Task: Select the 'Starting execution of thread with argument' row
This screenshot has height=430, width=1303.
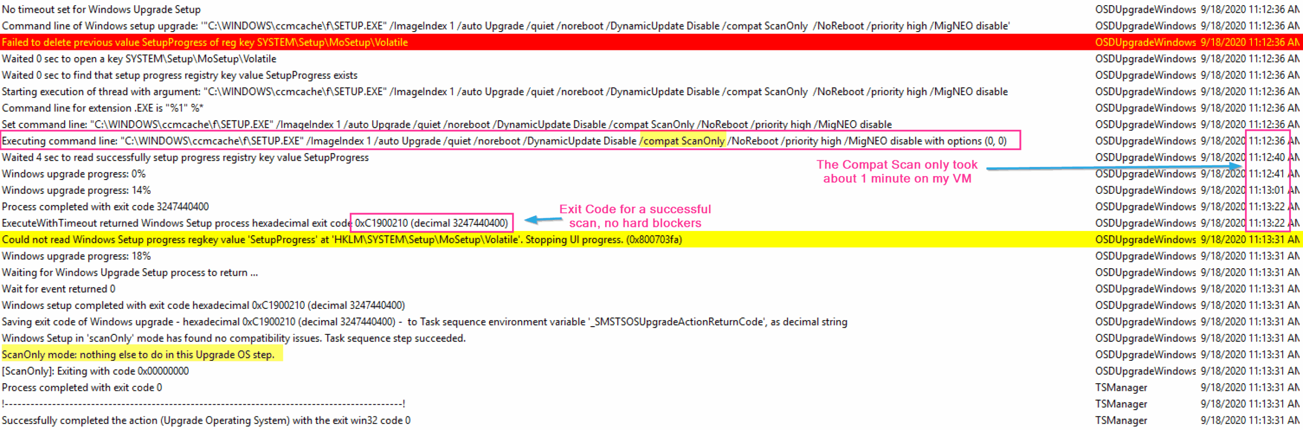Action: 504,92
